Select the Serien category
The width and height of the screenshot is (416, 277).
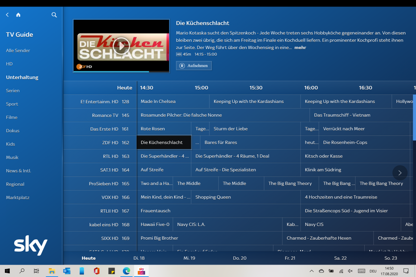click(13, 91)
